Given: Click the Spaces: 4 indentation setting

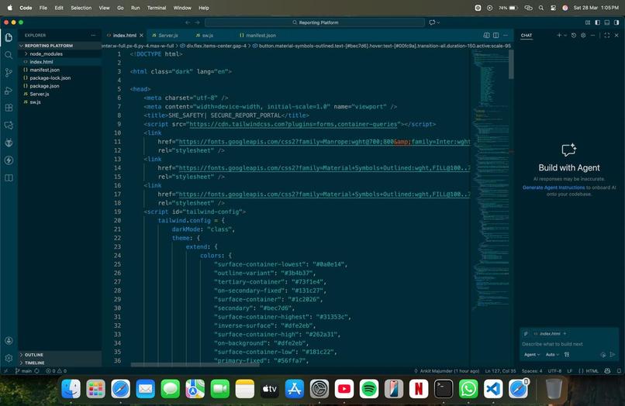Looking at the screenshot, I should [532, 371].
